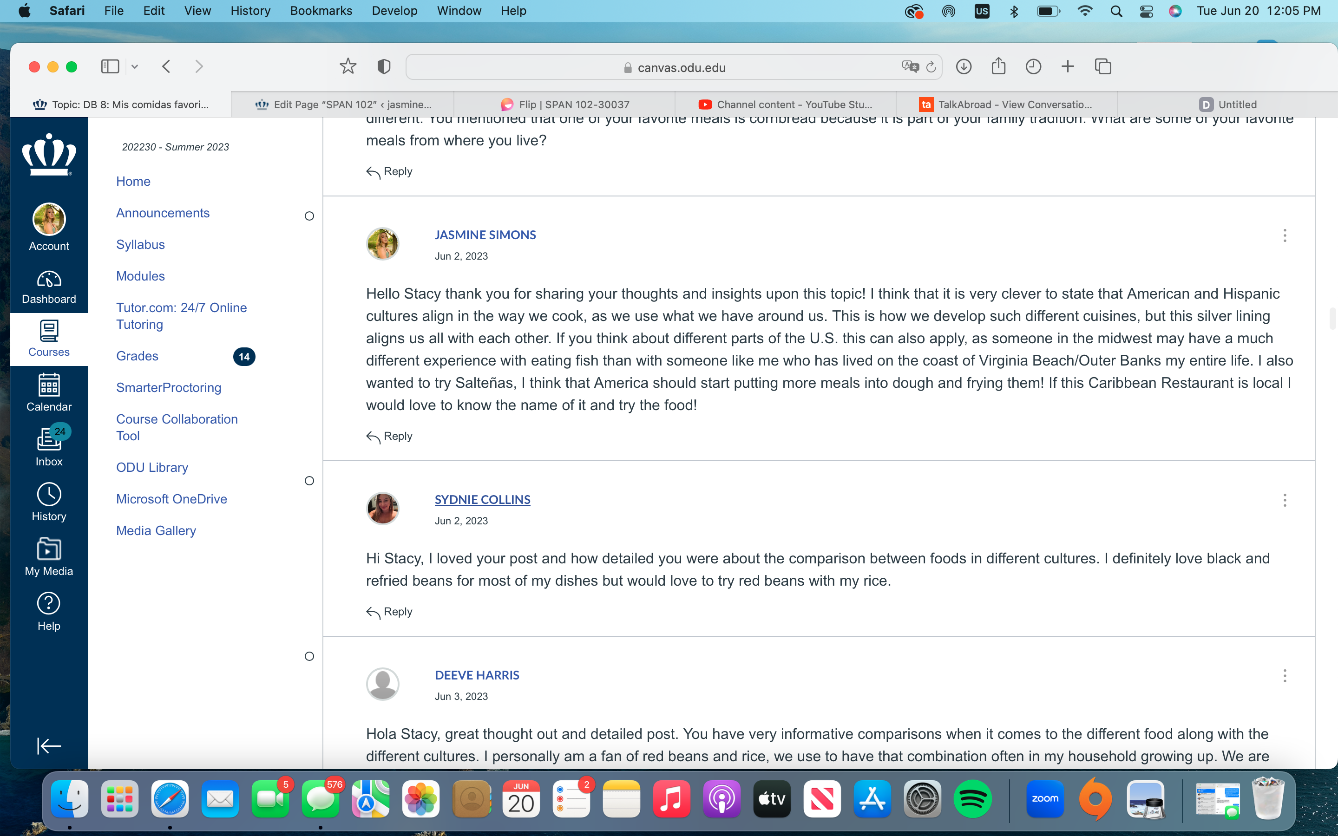Open Finder in the Dock
The image size is (1338, 836).
(x=70, y=799)
